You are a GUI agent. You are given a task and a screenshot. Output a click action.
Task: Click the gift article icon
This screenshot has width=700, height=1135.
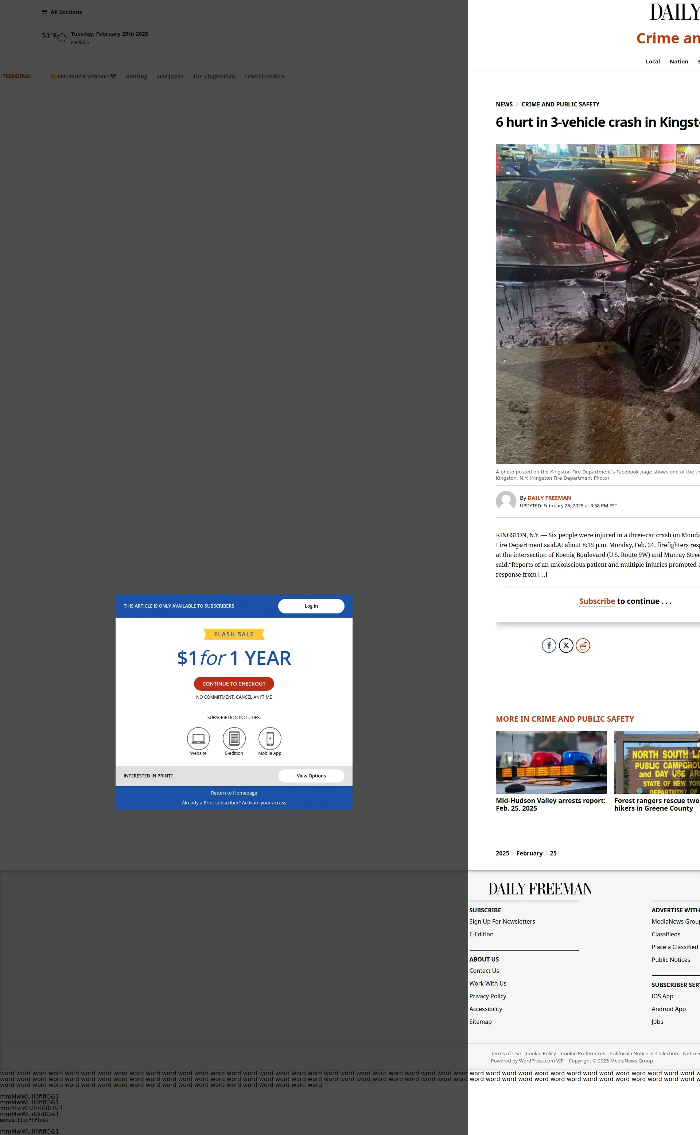[x=583, y=645]
